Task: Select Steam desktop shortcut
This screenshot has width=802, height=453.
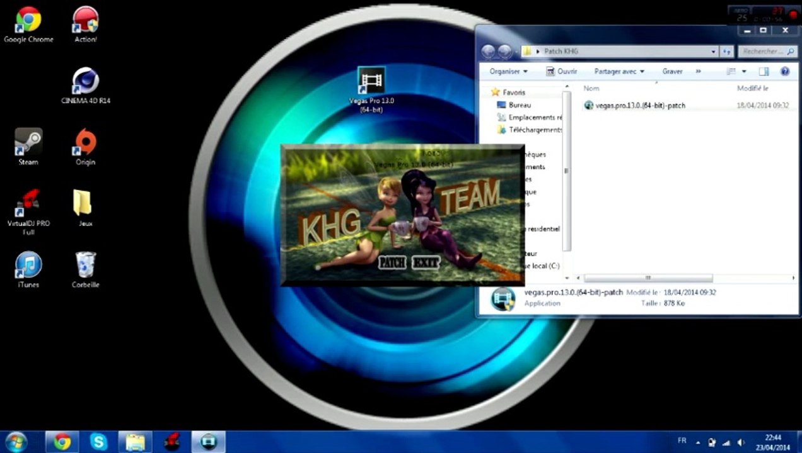Action: (28, 147)
